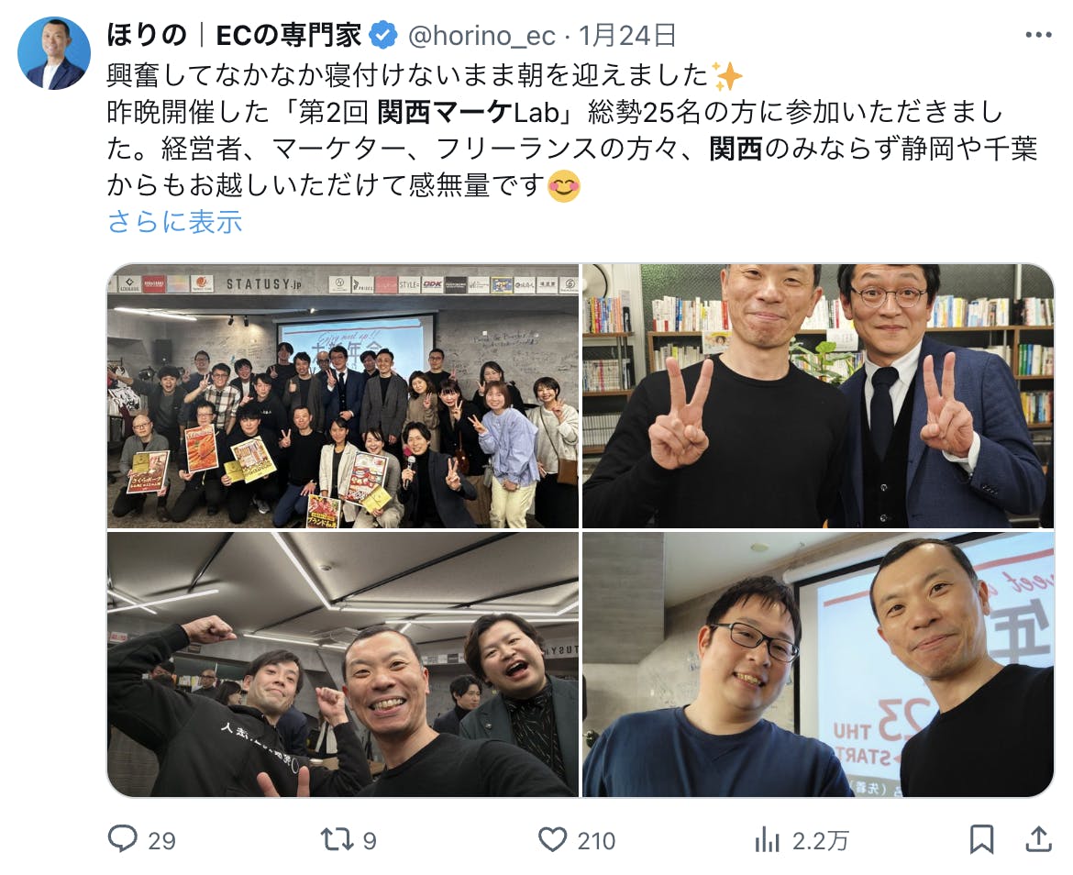Open the selfie by projector screen photo
Viewport: 1073px width, 875px height.
point(818,664)
